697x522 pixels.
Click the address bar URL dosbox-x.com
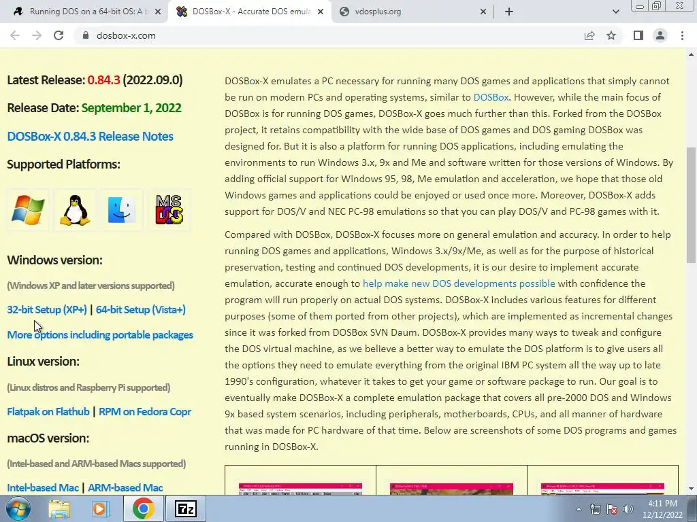point(126,35)
